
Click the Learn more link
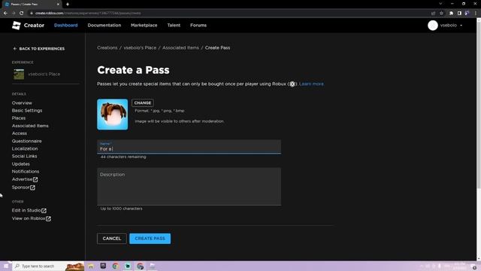point(311,84)
